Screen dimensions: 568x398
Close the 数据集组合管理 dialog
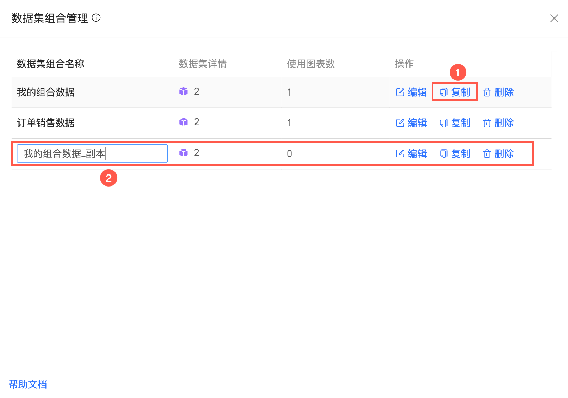(554, 18)
